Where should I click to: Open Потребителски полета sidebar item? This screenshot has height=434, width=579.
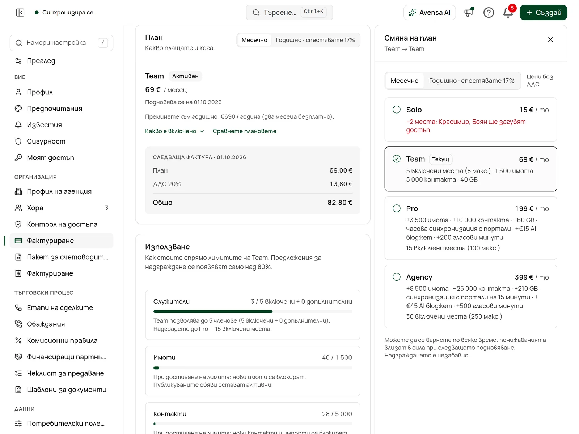click(x=62, y=424)
